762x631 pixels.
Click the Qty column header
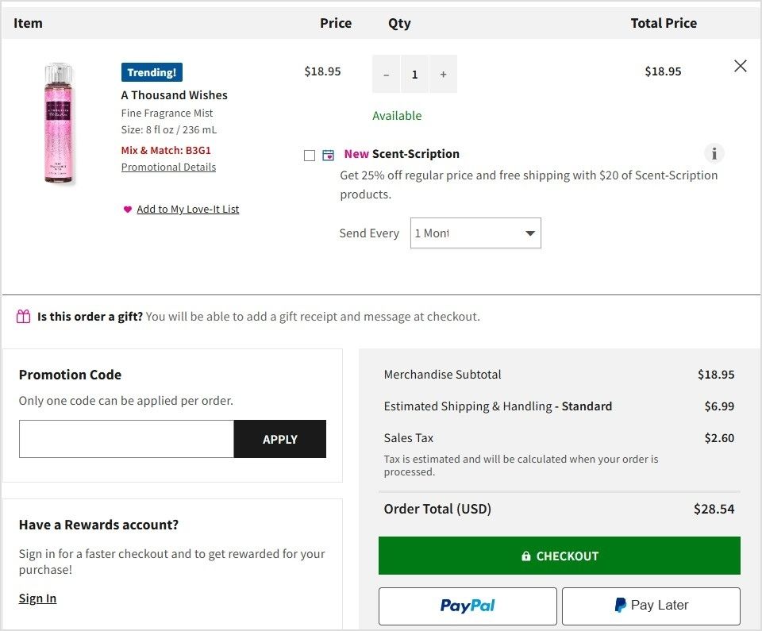(399, 23)
